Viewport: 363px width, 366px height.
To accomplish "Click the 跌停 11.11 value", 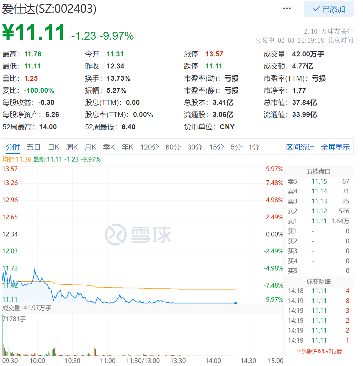I will pos(214,66).
